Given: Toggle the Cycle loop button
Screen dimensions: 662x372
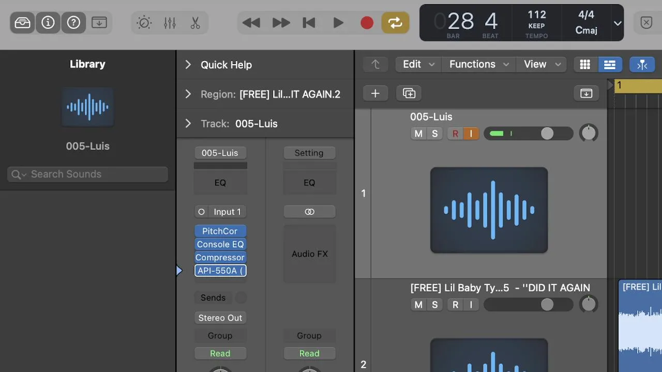Looking at the screenshot, I should pos(395,23).
